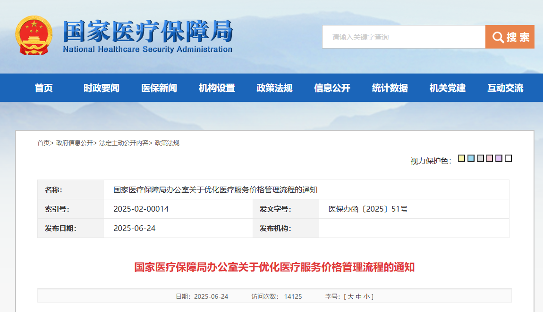Choose the yellow eye-protection color swatch

pos(461,158)
